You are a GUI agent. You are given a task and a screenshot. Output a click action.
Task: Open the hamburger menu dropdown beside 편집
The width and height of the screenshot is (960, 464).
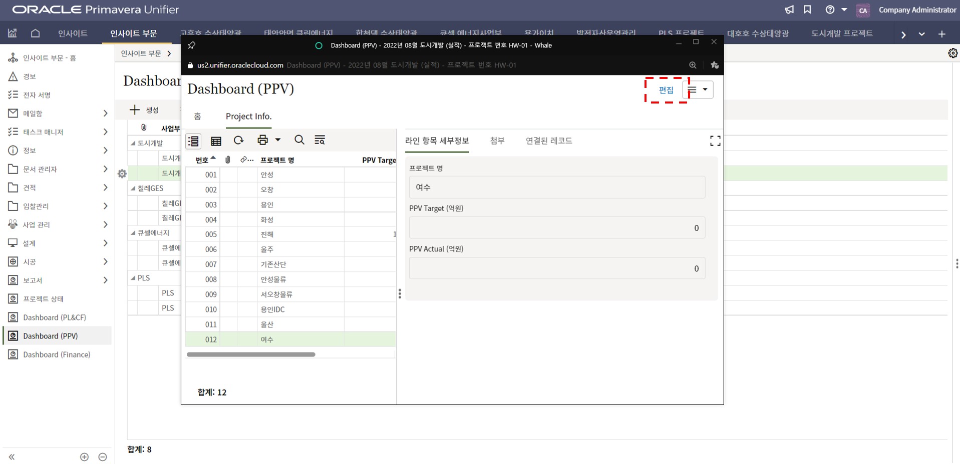(698, 90)
